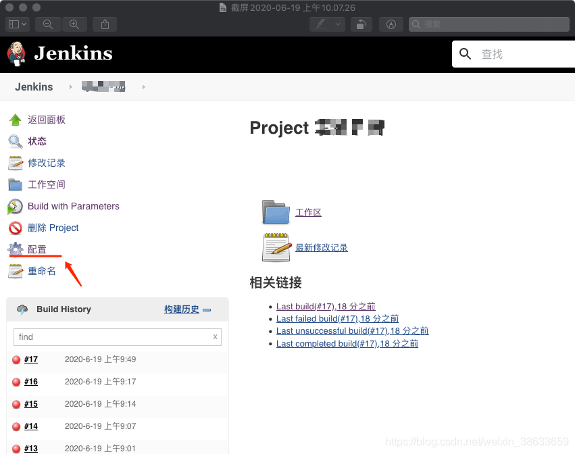Click the clock icon for Build with Parameters
This screenshot has width=575, height=454.
tap(15, 207)
